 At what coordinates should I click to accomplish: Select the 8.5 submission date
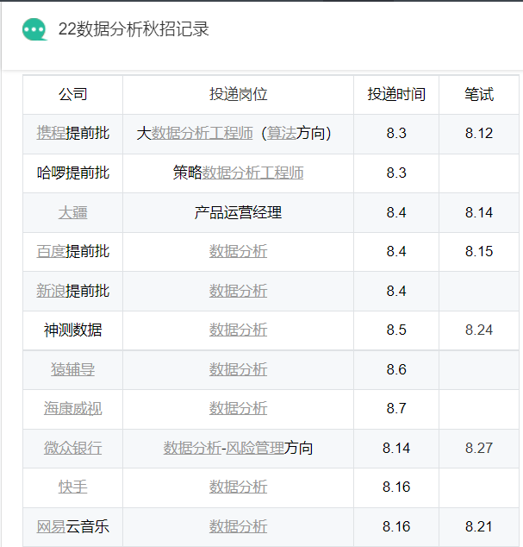point(396,330)
